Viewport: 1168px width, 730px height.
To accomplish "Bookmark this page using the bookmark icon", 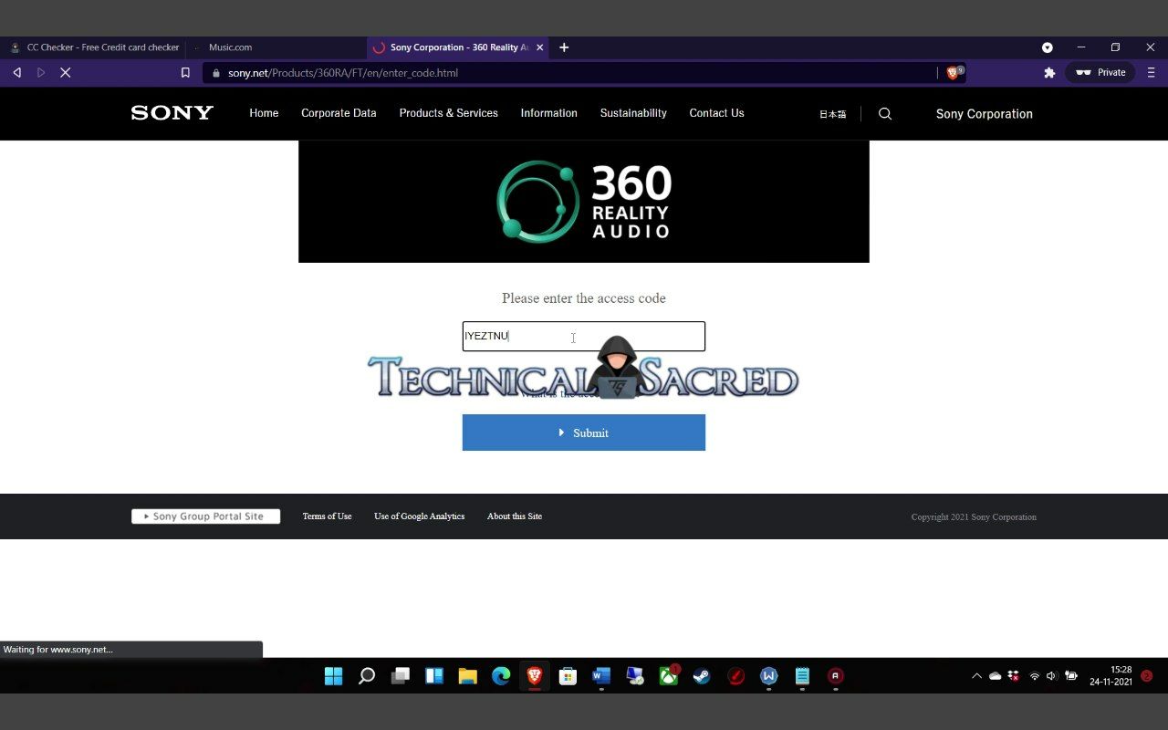I will (185, 73).
